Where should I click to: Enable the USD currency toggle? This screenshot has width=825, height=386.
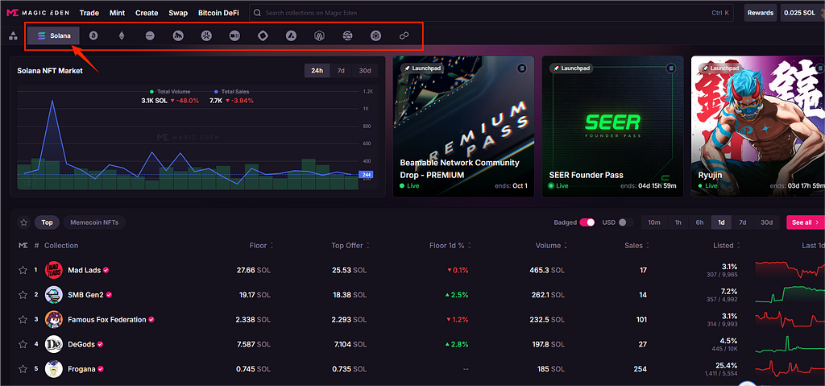pos(625,222)
